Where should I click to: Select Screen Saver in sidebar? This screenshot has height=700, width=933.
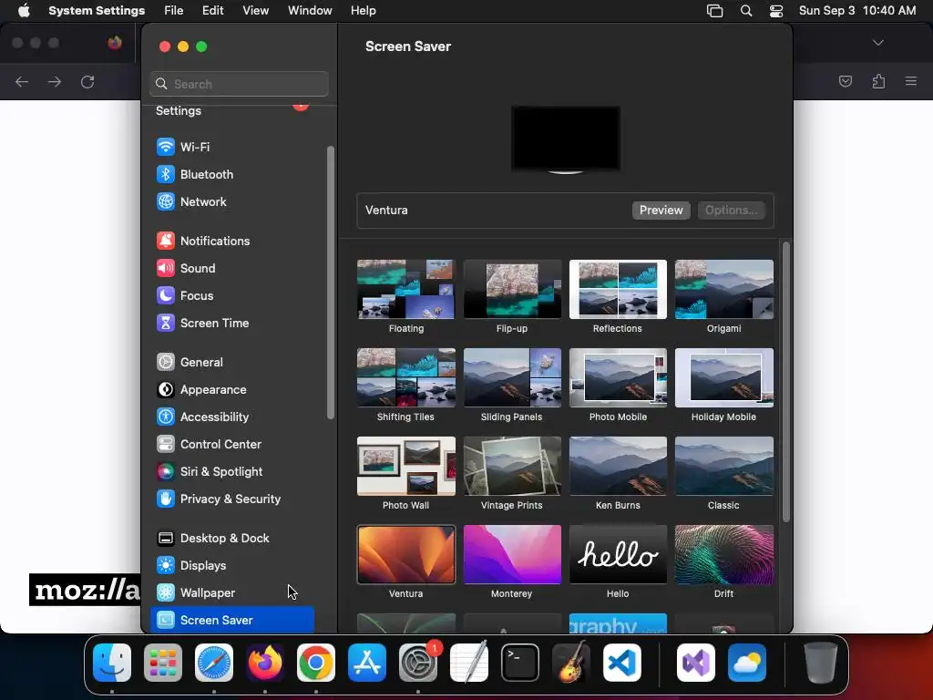coord(232,620)
